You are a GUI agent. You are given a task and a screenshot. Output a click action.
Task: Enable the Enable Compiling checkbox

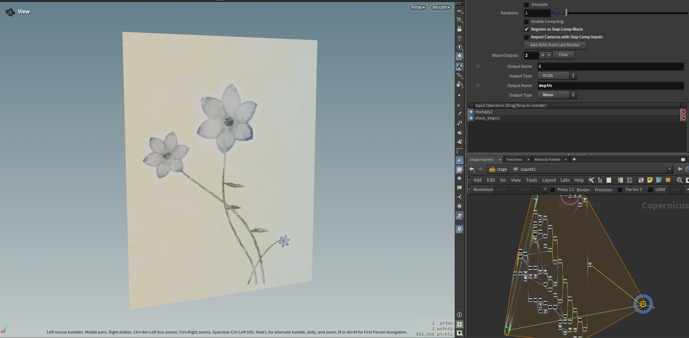click(527, 22)
